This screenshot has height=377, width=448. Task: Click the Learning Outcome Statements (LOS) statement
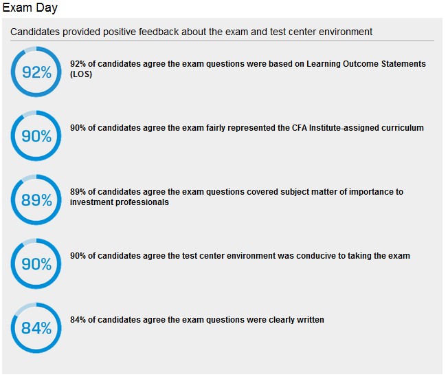[248, 69]
